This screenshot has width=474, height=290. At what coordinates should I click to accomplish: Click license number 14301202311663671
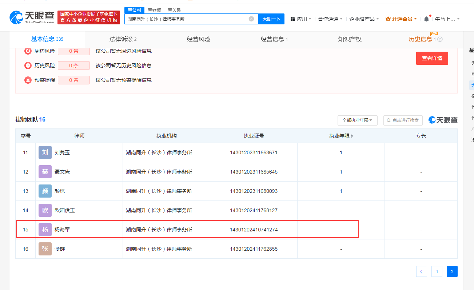point(254,152)
